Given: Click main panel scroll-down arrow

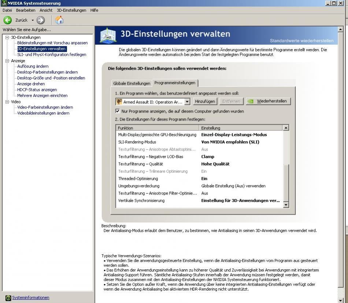Looking at the screenshot, I should pyautogui.click(x=340, y=300).
